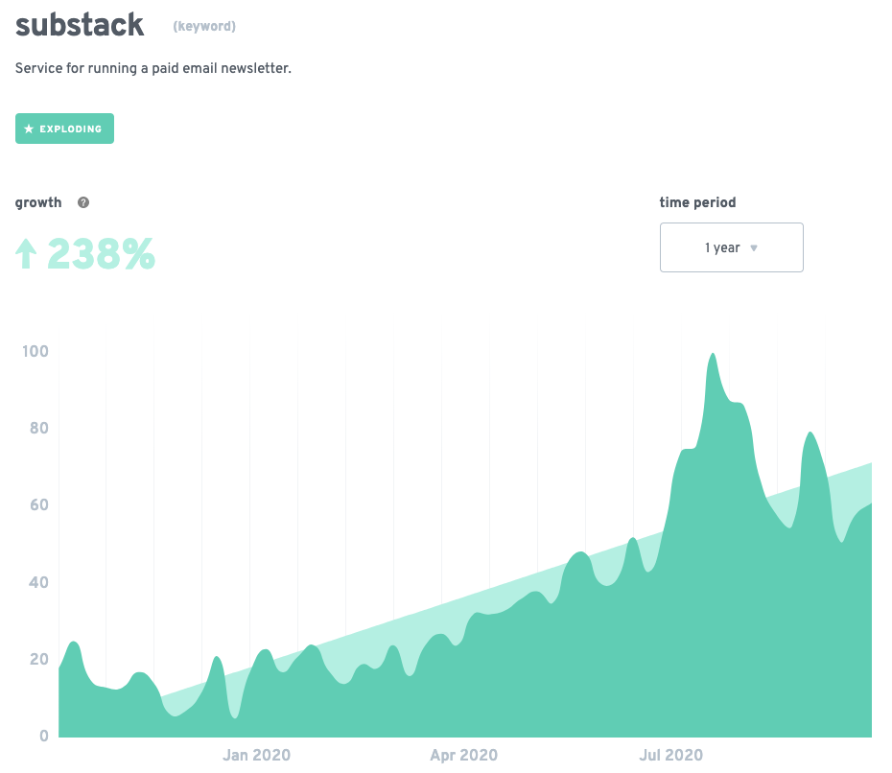Click the 0 value on the y-axis

click(x=44, y=737)
